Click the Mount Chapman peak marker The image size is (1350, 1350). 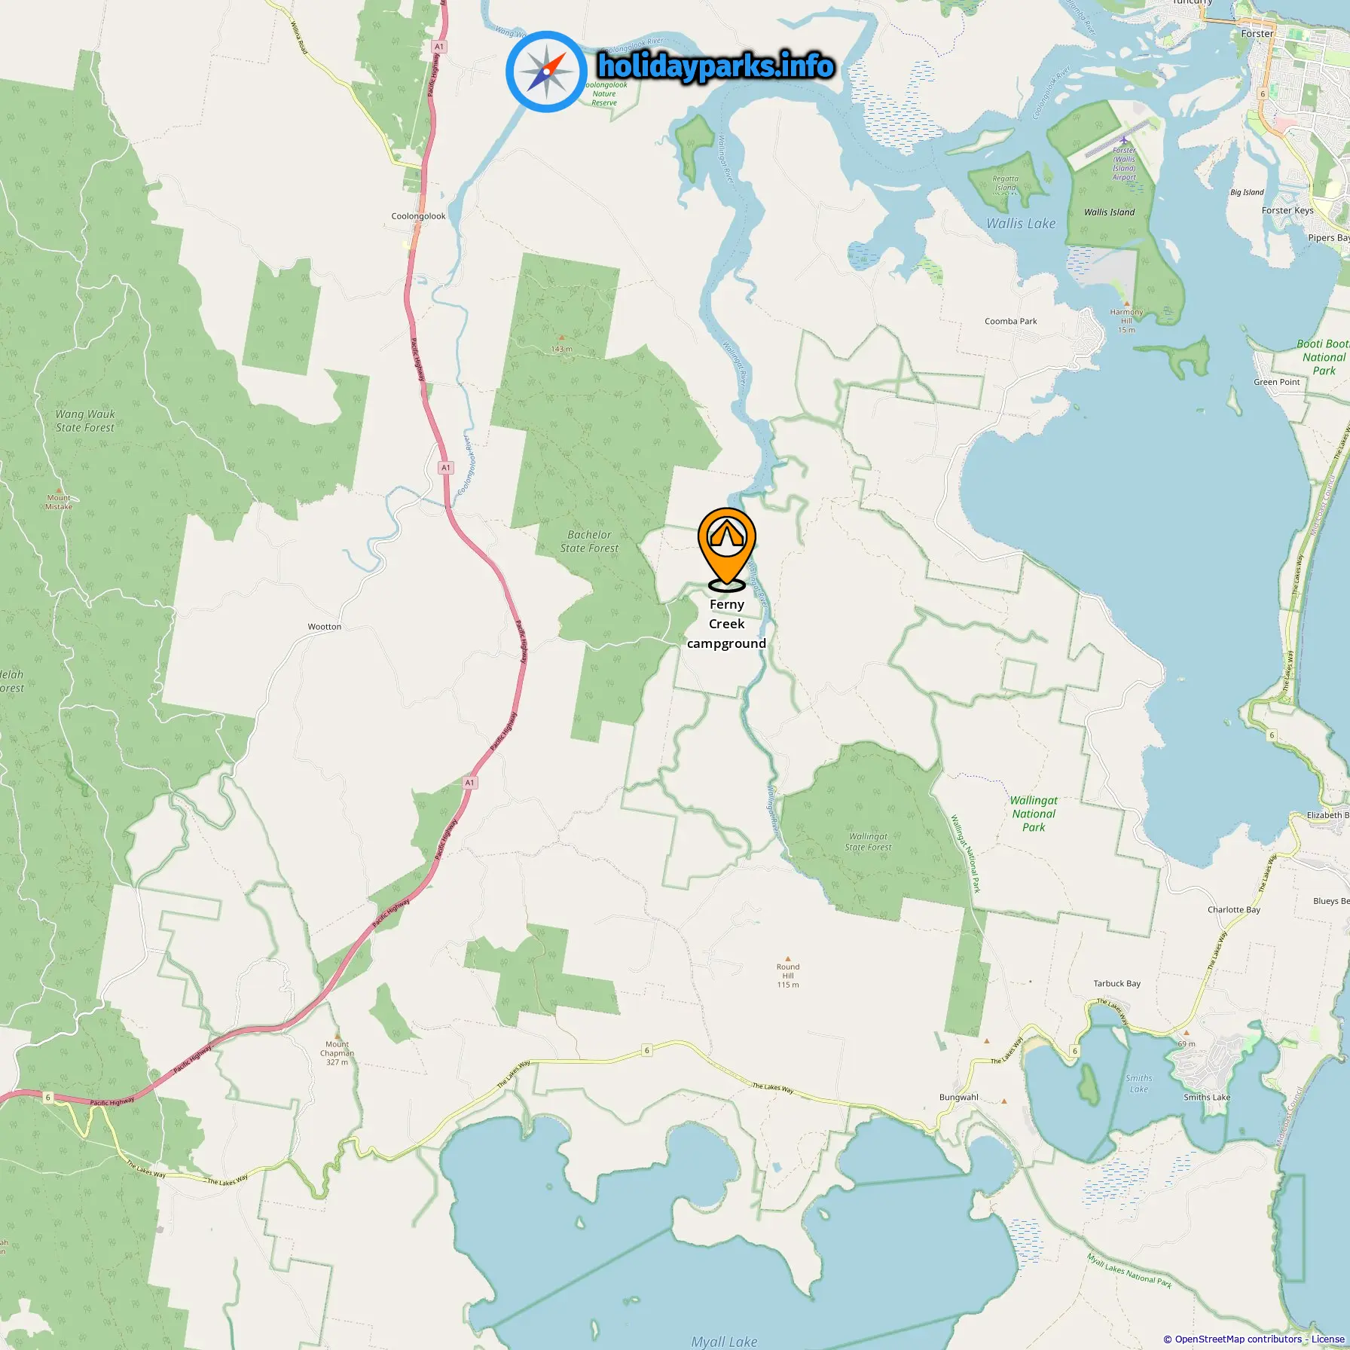point(337,1037)
